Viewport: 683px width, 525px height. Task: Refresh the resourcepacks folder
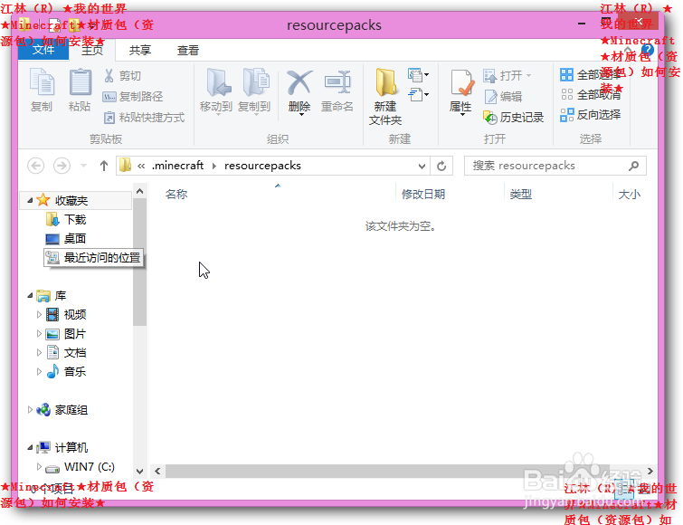tap(441, 166)
